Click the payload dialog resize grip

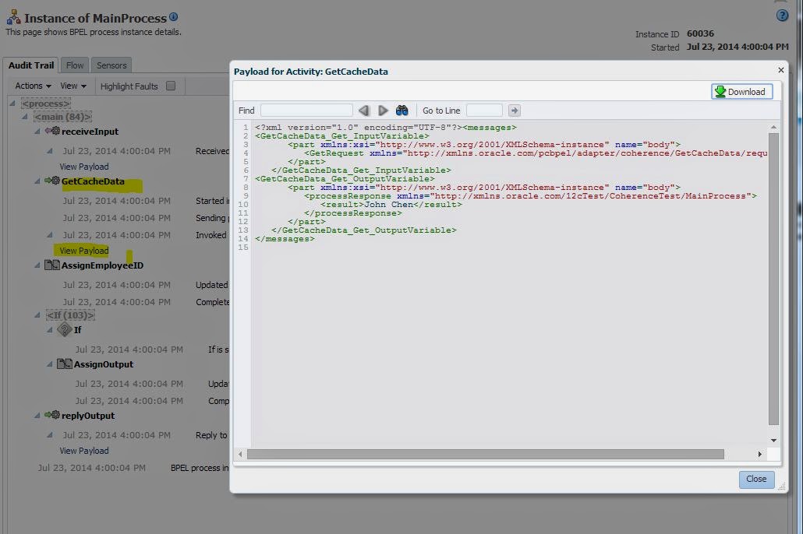click(781, 487)
